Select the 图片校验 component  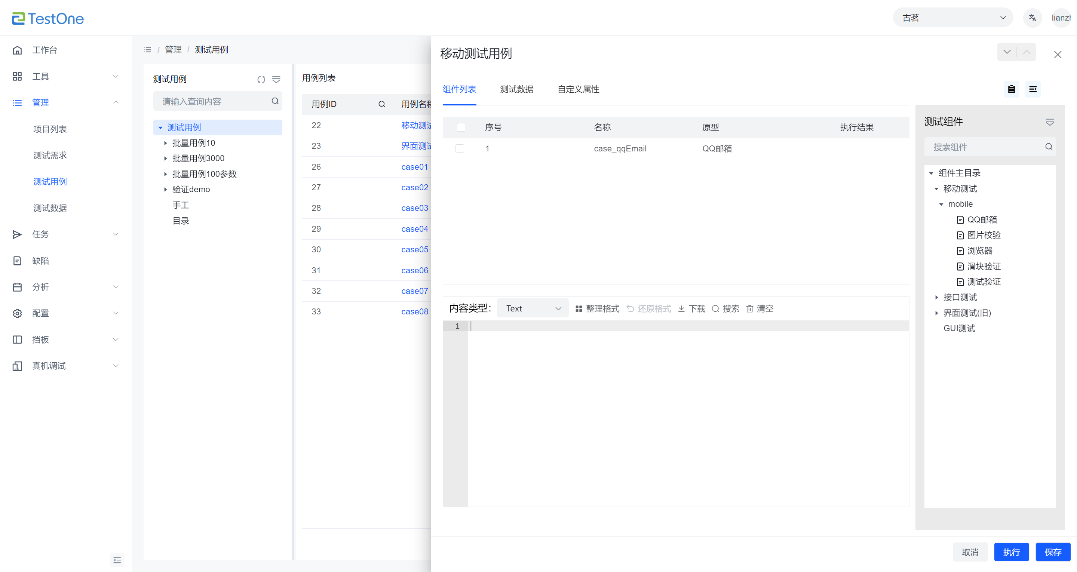(x=984, y=236)
